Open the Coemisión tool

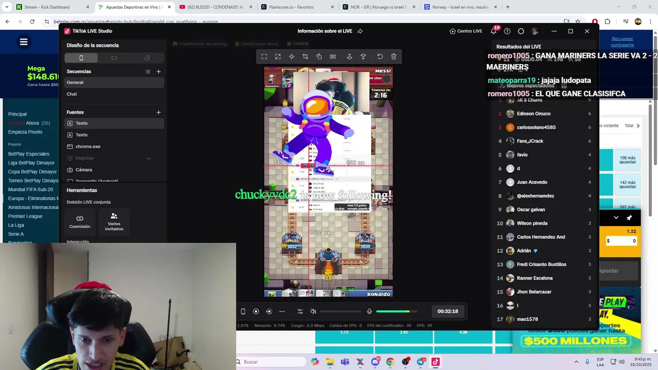[x=80, y=222]
